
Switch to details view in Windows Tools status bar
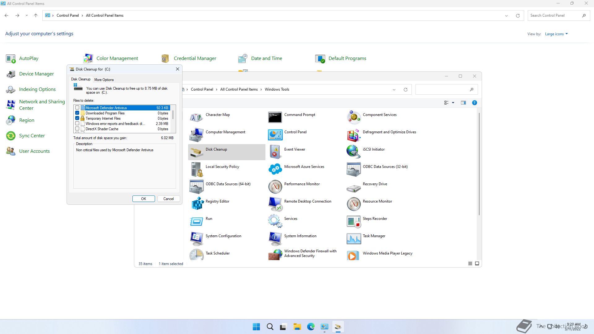(x=470, y=264)
